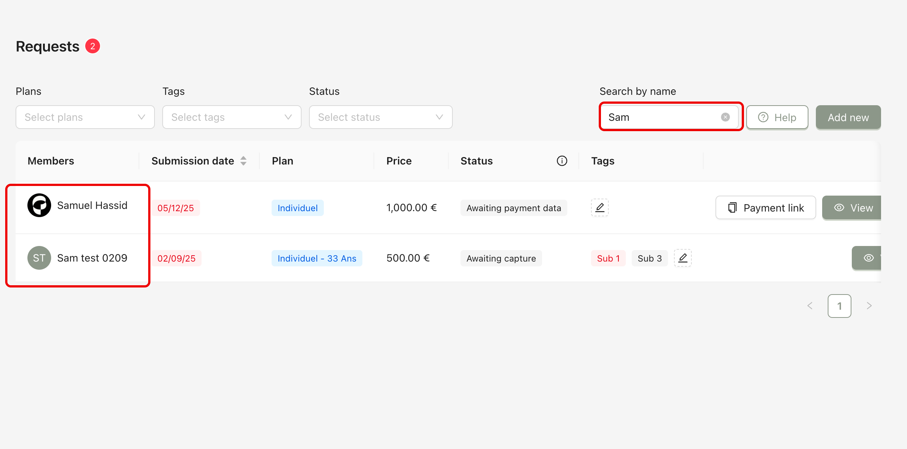
Task: Select page 1 in pagination
Action: pos(839,306)
